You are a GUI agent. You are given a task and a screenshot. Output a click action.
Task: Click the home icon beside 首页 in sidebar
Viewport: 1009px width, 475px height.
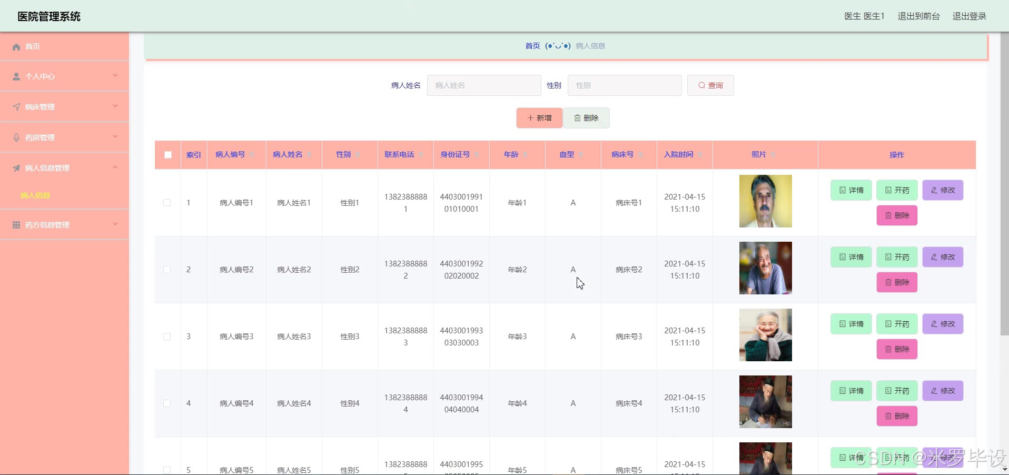16,46
